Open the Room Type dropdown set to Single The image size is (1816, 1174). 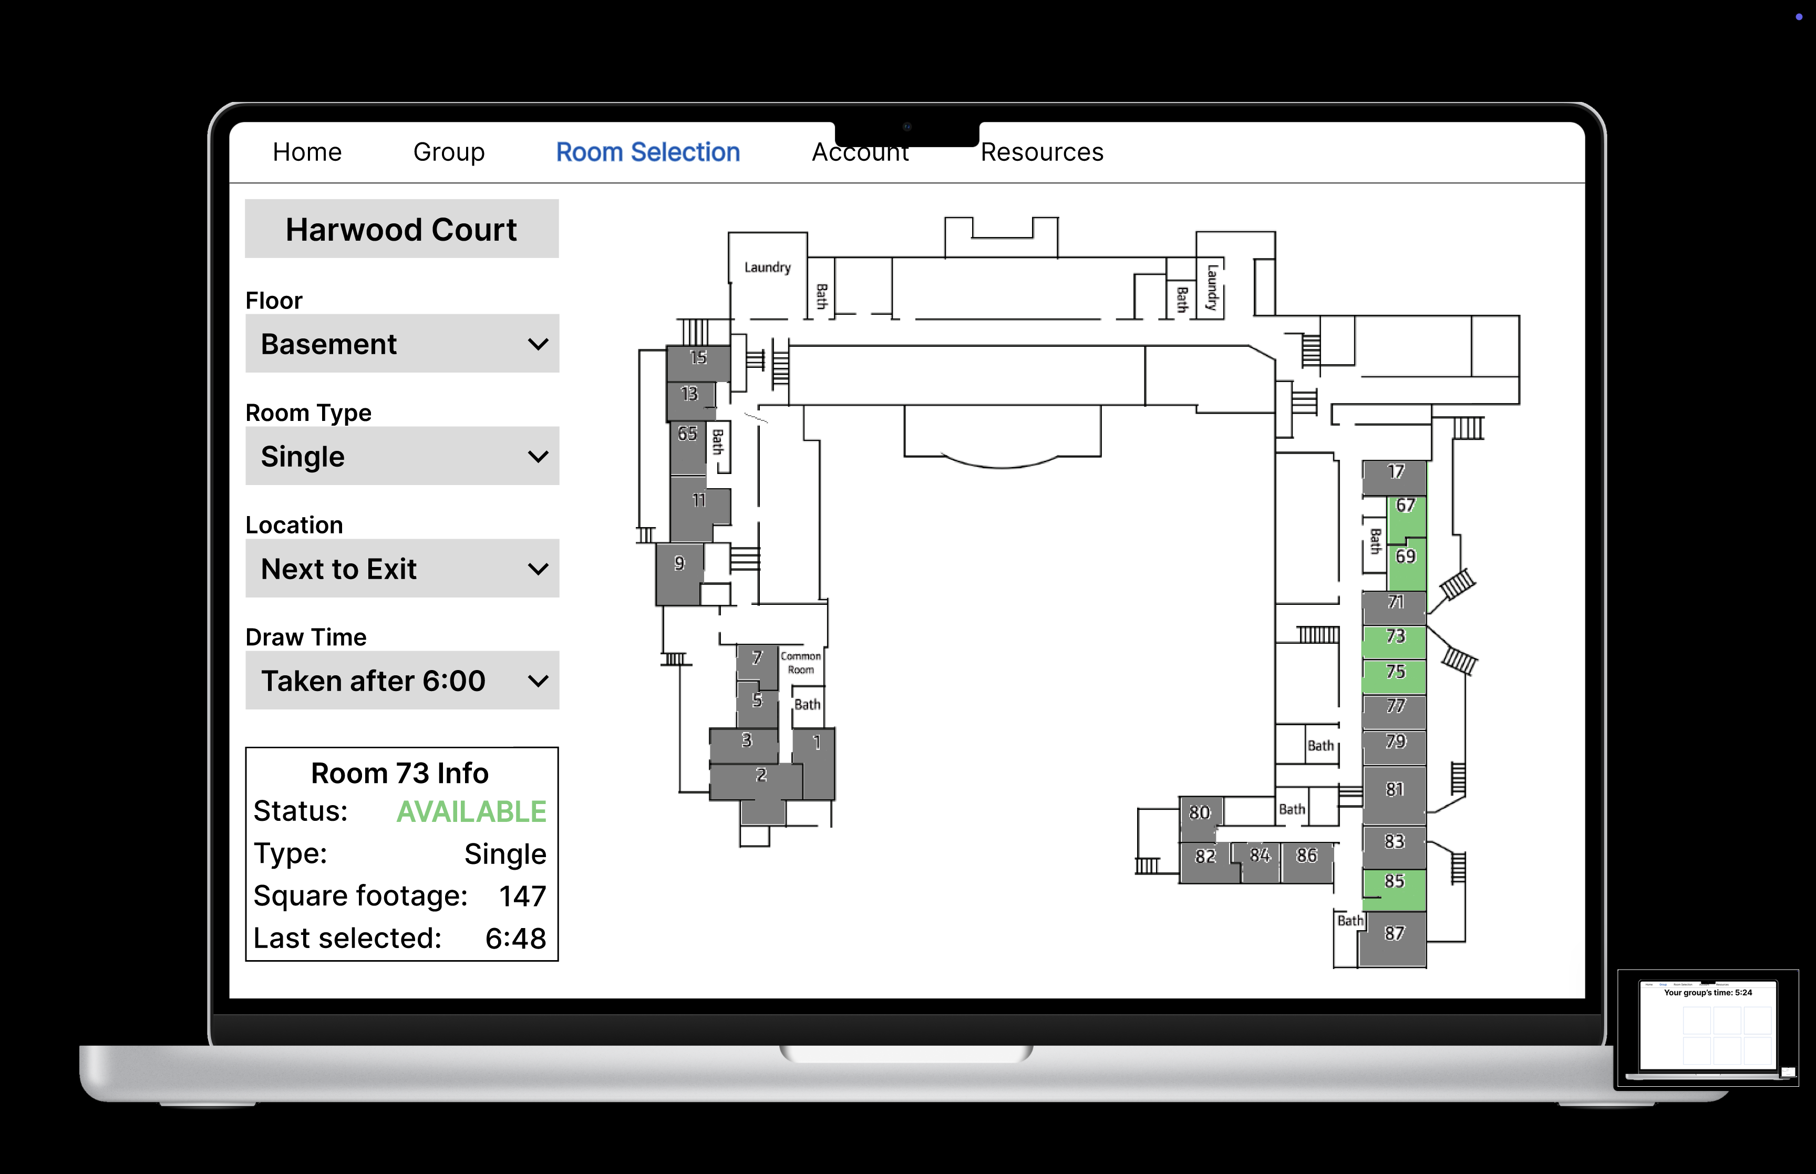[x=401, y=456]
